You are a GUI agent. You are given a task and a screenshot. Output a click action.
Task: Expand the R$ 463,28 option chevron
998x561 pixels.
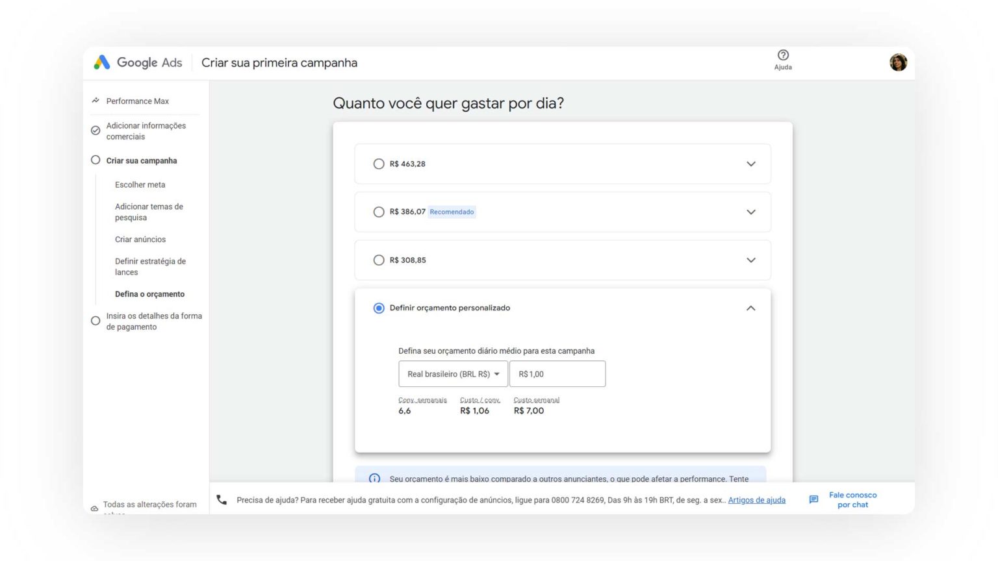pyautogui.click(x=750, y=164)
